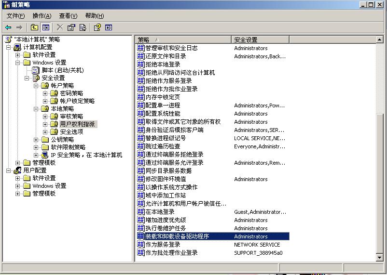Click the folder icon of 公钥策略
Image resolution: width=387 pixels, height=275 pixels.
point(45,140)
